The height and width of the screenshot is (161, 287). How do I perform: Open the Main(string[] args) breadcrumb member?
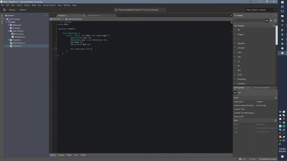coord(74,19)
